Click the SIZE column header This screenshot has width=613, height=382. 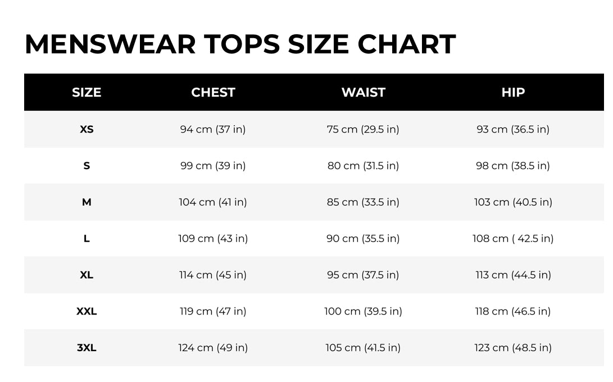pos(87,92)
